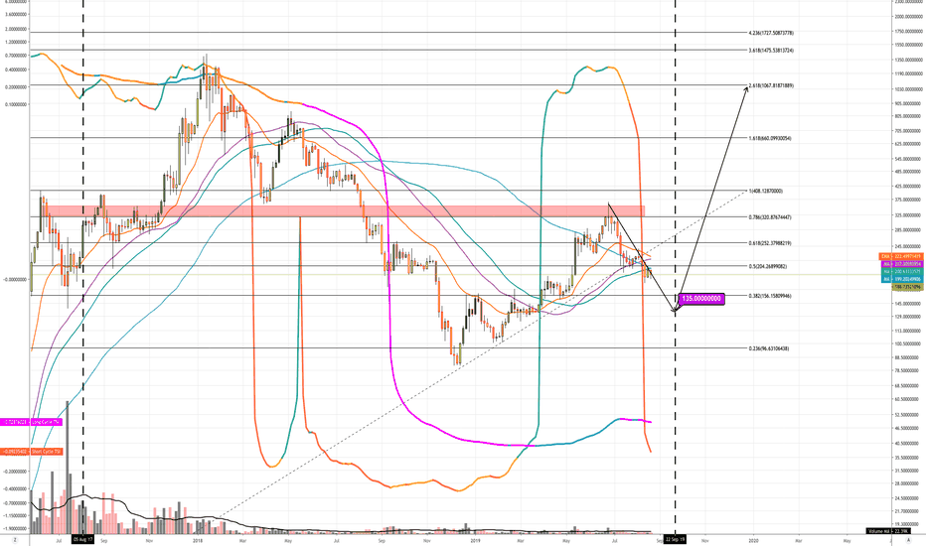Click the 1030.00000000 tick on price axis
Screen dimensions: 926x546
coord(909,89)
